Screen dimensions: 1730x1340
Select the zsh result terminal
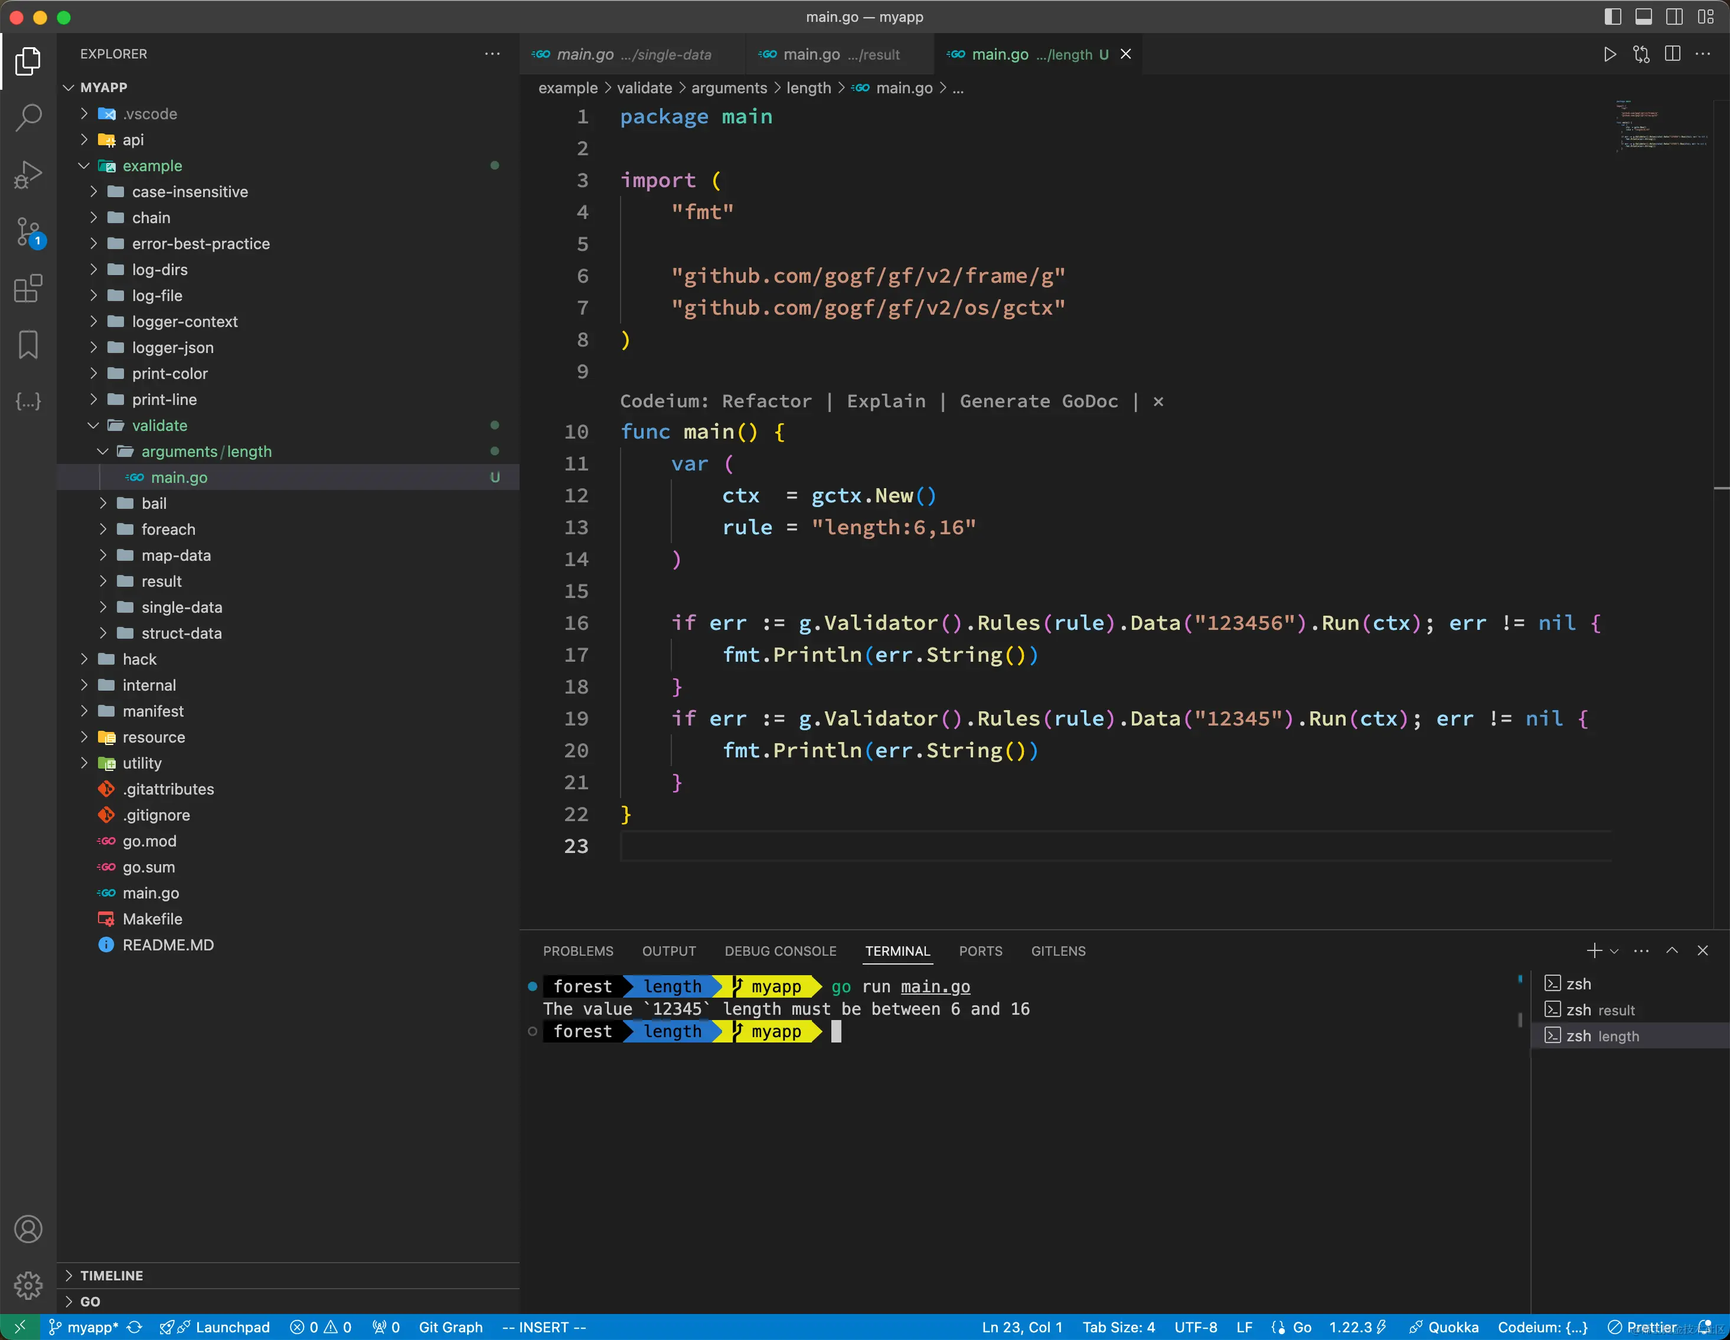(1630, 1010)
